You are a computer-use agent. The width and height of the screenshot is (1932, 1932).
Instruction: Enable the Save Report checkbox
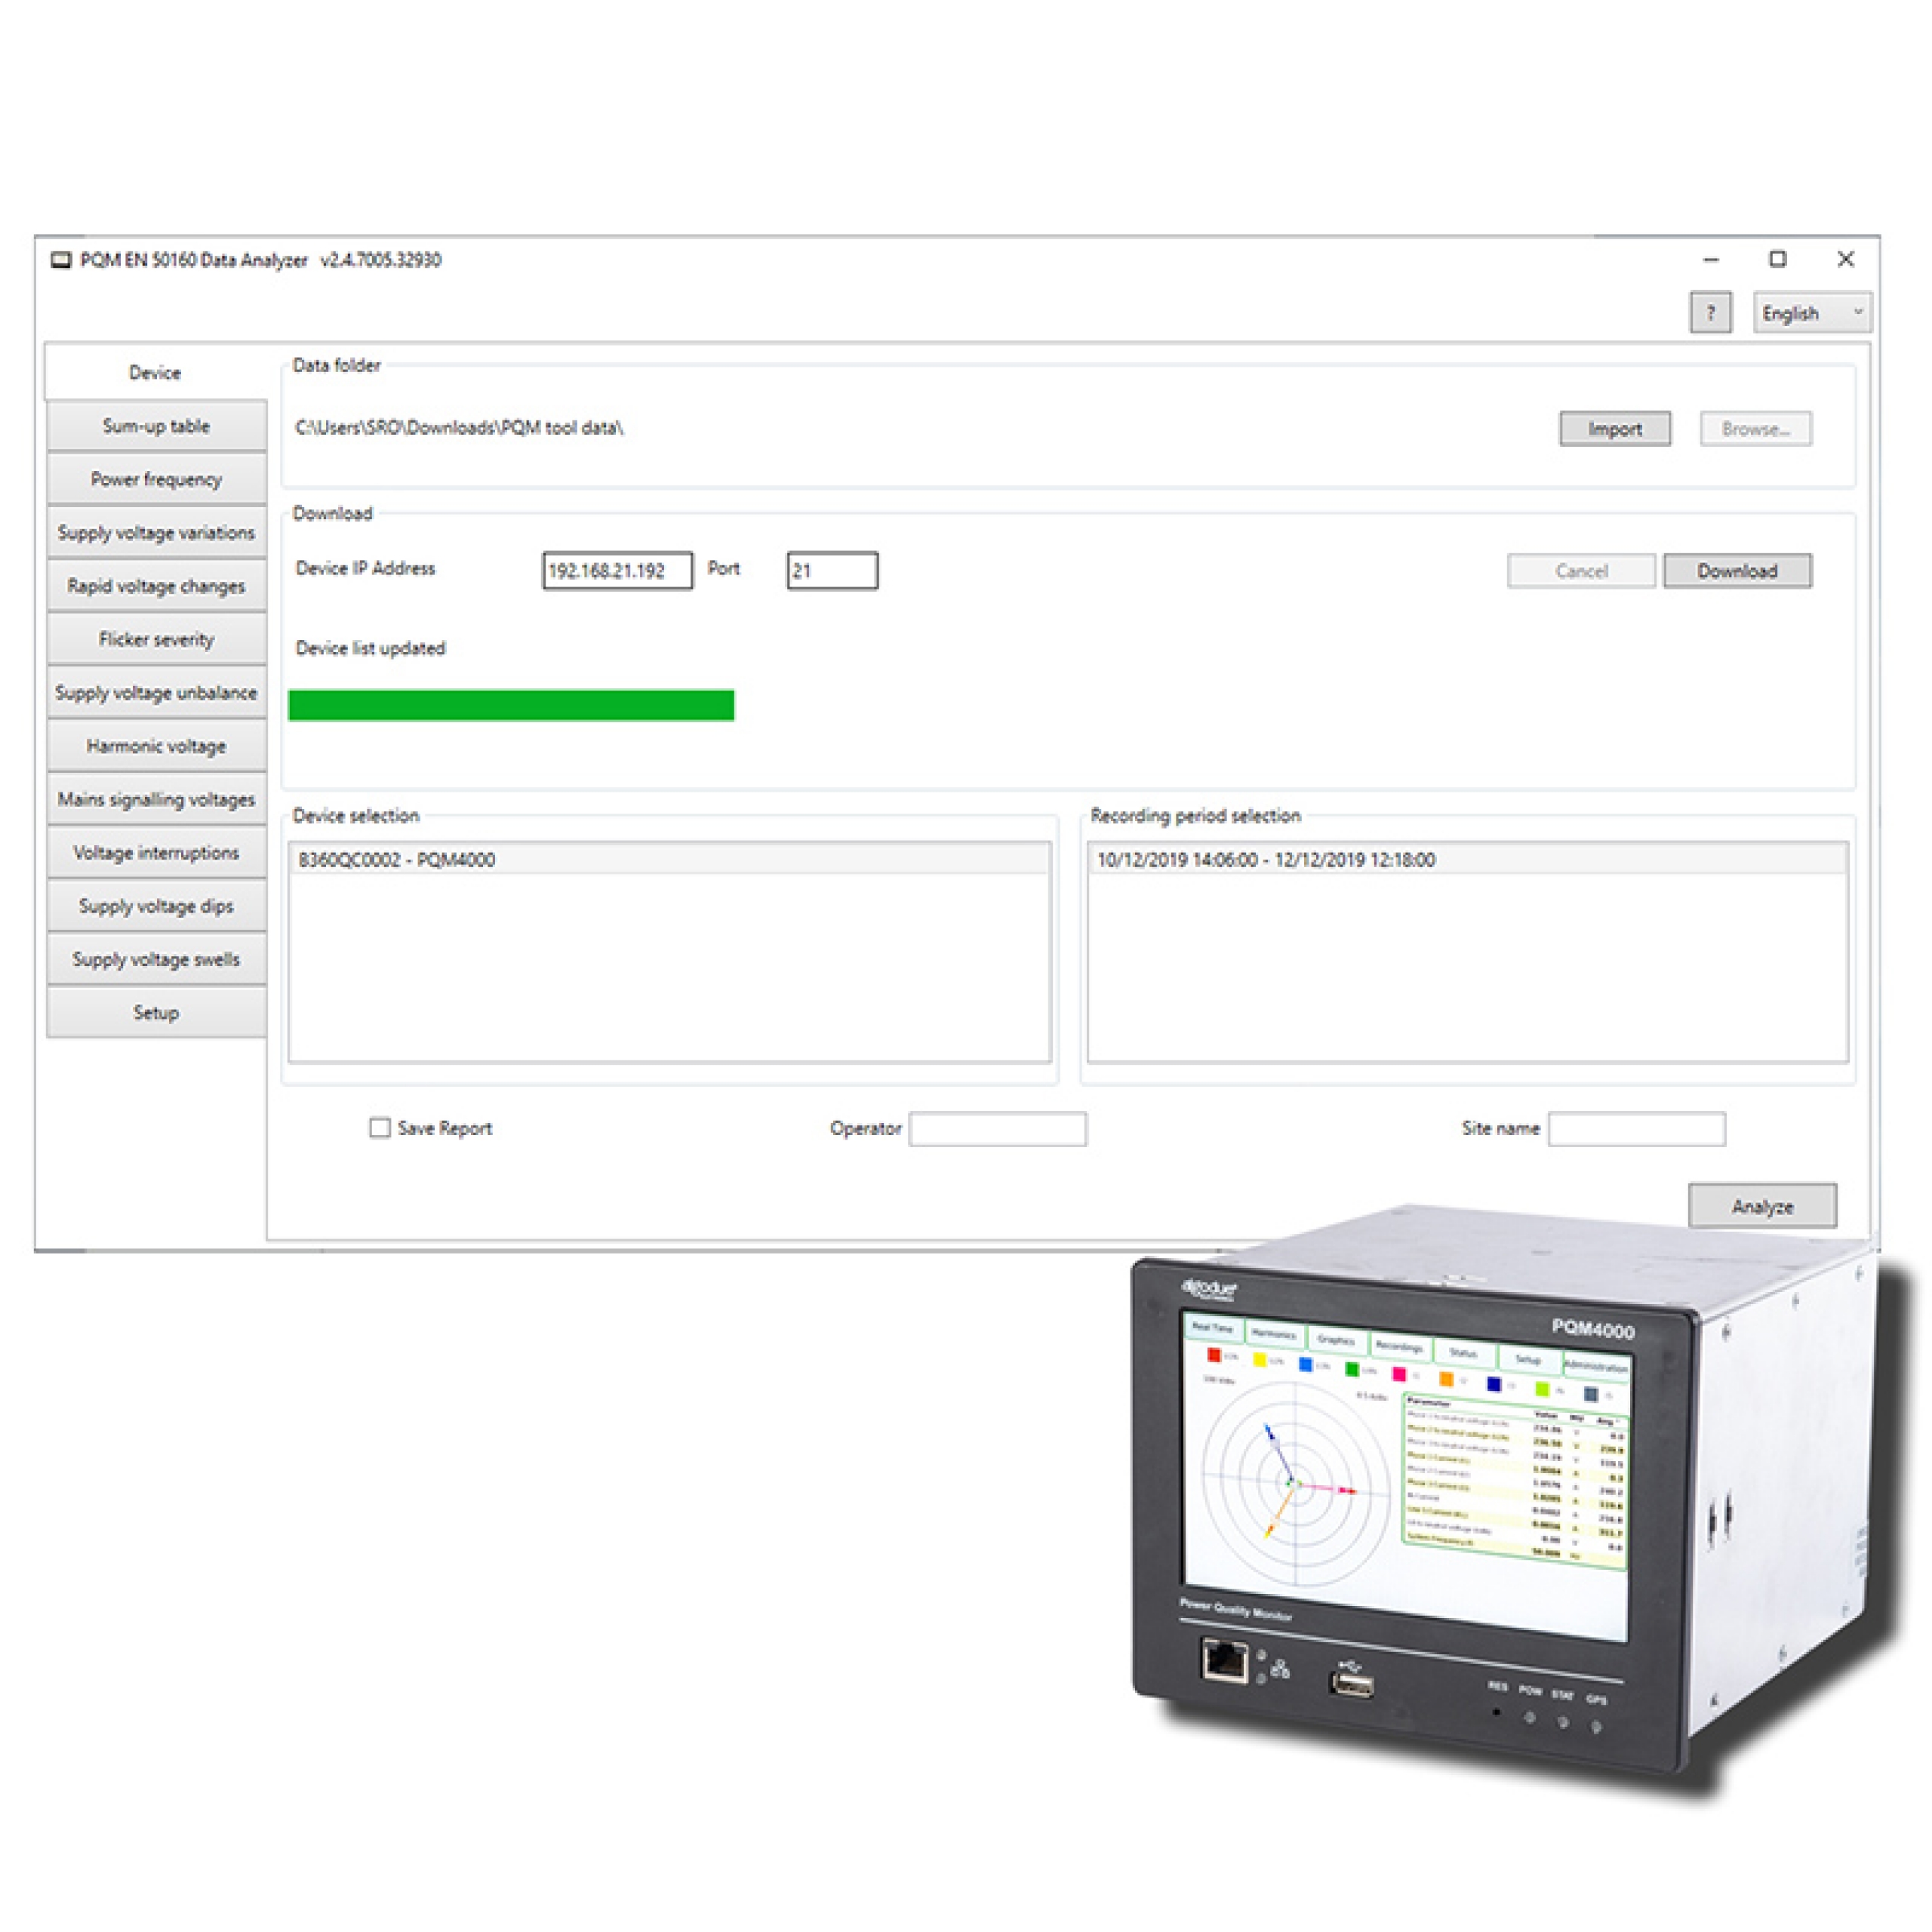tap(380, 1128)
